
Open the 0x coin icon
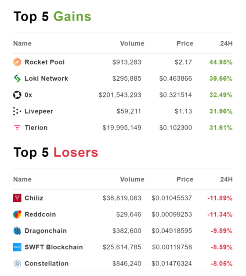[17, 95]
